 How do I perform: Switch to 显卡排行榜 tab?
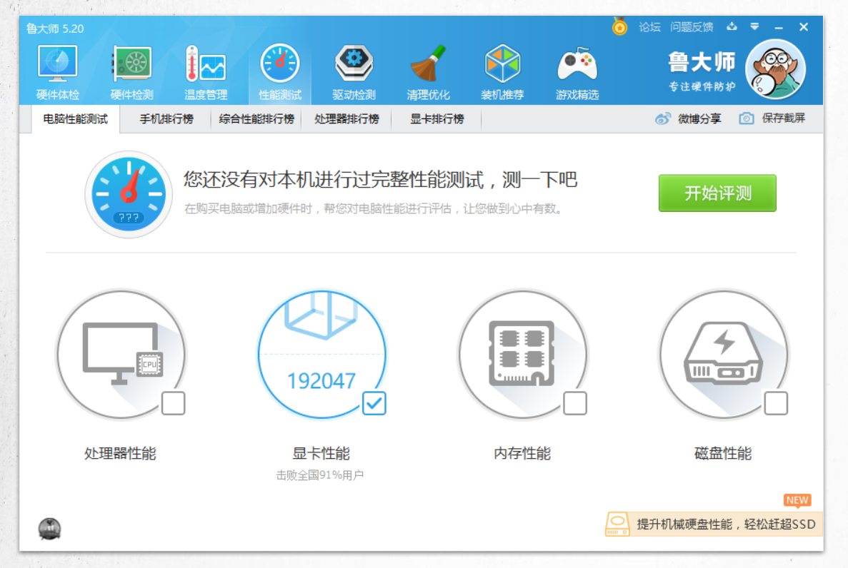click(x=437, y=119)
